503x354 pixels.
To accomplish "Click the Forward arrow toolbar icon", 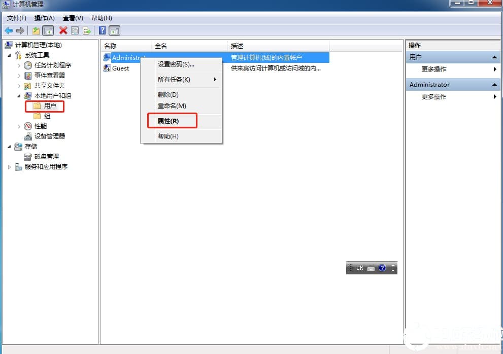I will 20,31.
